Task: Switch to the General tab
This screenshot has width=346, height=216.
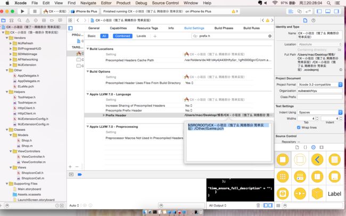Action: [x=94, y=28]
